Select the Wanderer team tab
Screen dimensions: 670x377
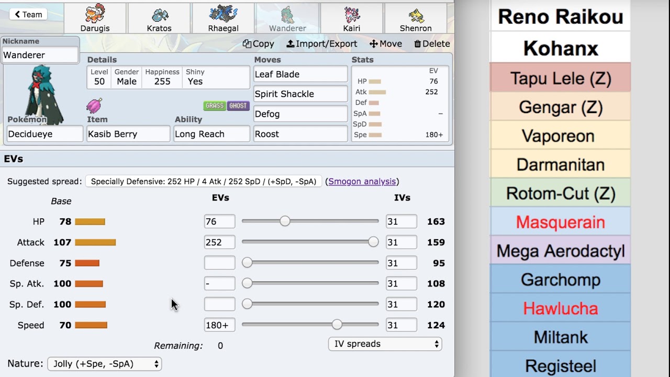point(287,18)
